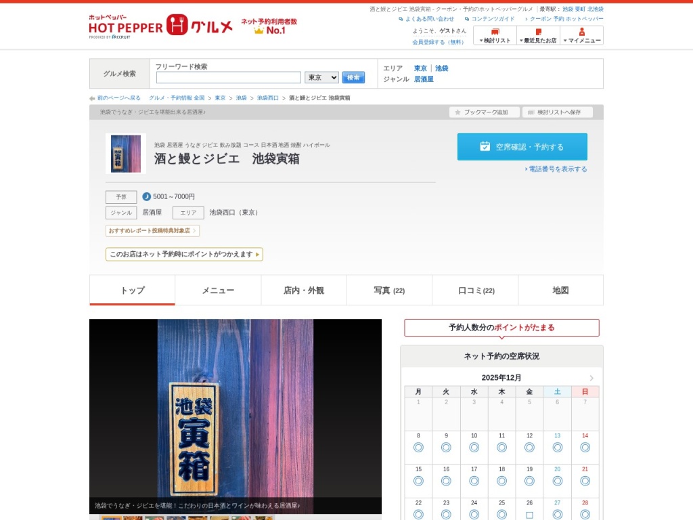Click the 電話番号を表示する link
The image size is (693, 520).
[x=556, y=169]
